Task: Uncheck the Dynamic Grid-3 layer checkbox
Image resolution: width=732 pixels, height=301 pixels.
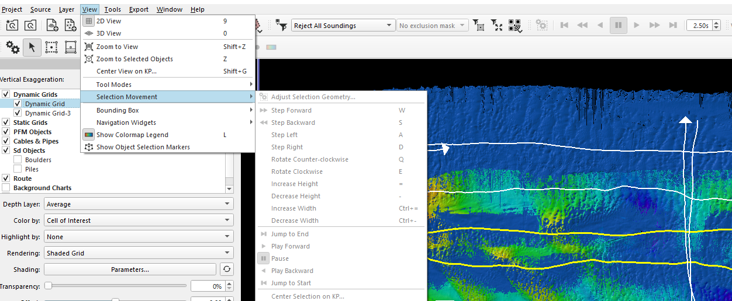Action: click(x=18, y=113)
